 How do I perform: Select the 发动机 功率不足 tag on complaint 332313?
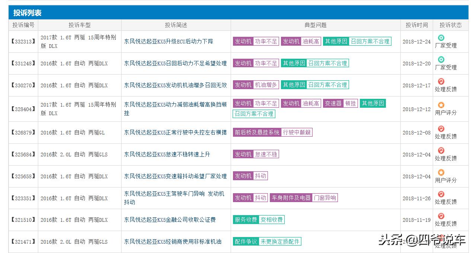tap(256, 41)
